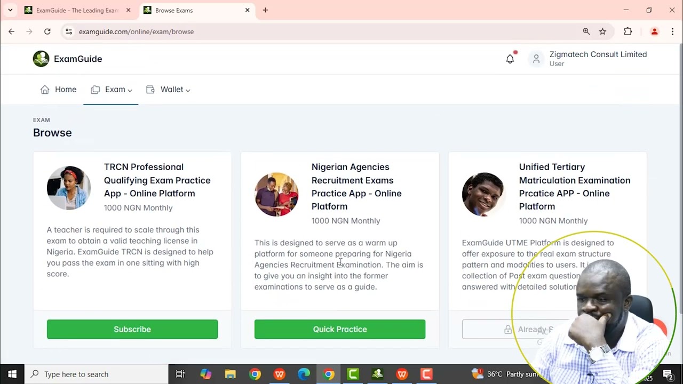Open the Copilot taskbar icon
Screen dimensions: 683x384
tap(205, 374)
